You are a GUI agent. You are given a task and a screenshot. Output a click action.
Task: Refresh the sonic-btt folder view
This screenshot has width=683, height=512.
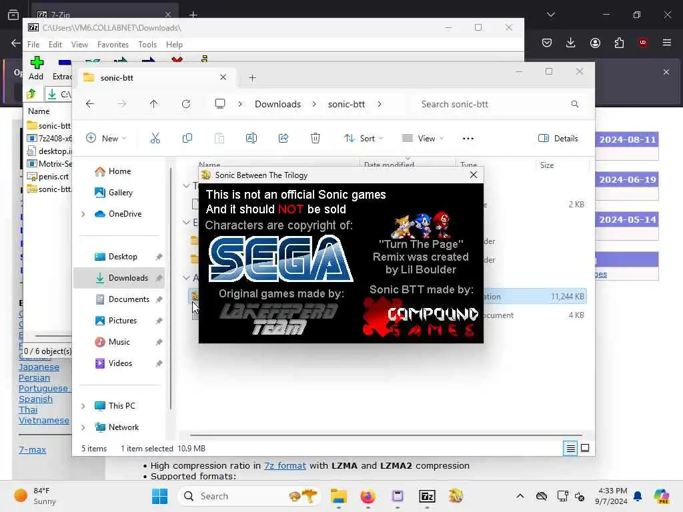tap(186, 104)
